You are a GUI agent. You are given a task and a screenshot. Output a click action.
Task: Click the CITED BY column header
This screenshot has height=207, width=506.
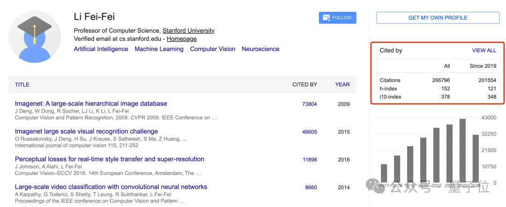coord(305,85)
